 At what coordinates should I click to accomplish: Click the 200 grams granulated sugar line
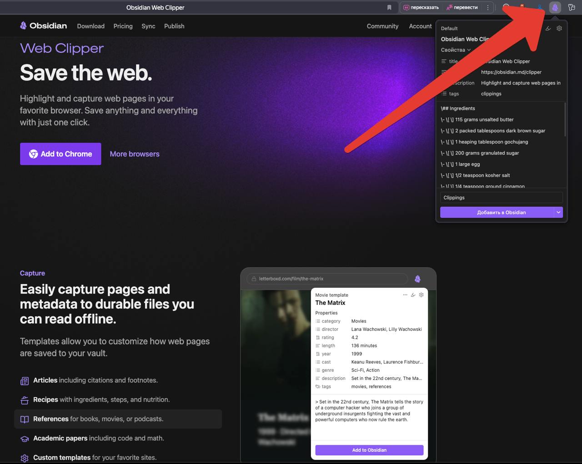[480, 153]
